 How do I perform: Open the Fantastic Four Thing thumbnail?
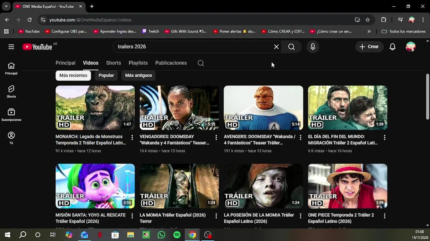(263, 108)
